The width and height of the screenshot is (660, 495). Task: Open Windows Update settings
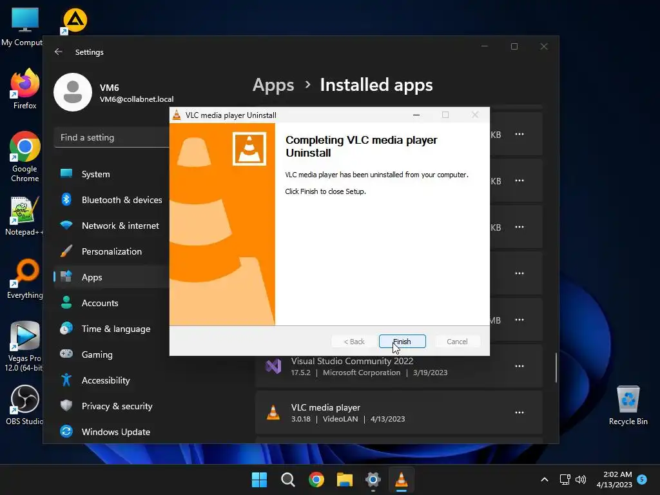[x=112, y=432]
